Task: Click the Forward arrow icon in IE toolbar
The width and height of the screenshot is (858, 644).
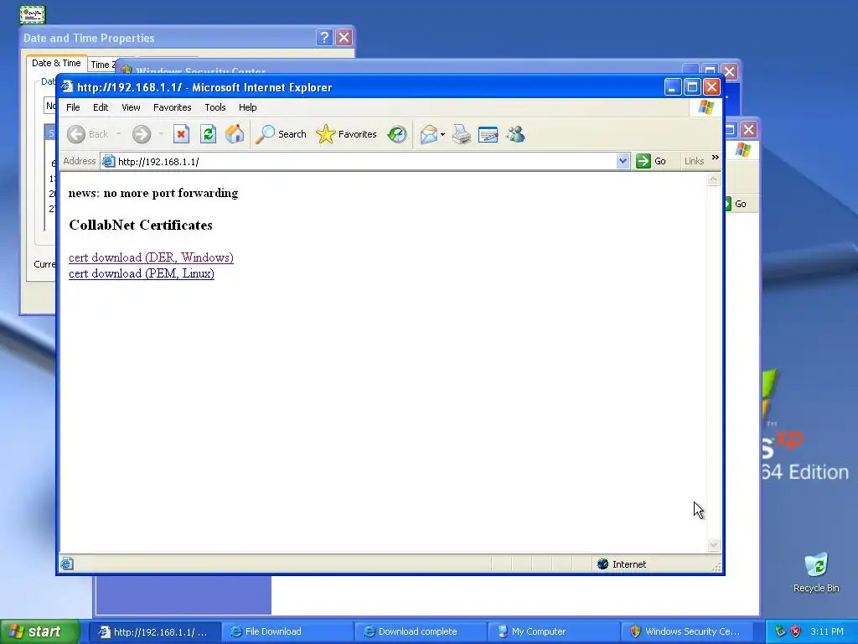Action: coord(141,134)
